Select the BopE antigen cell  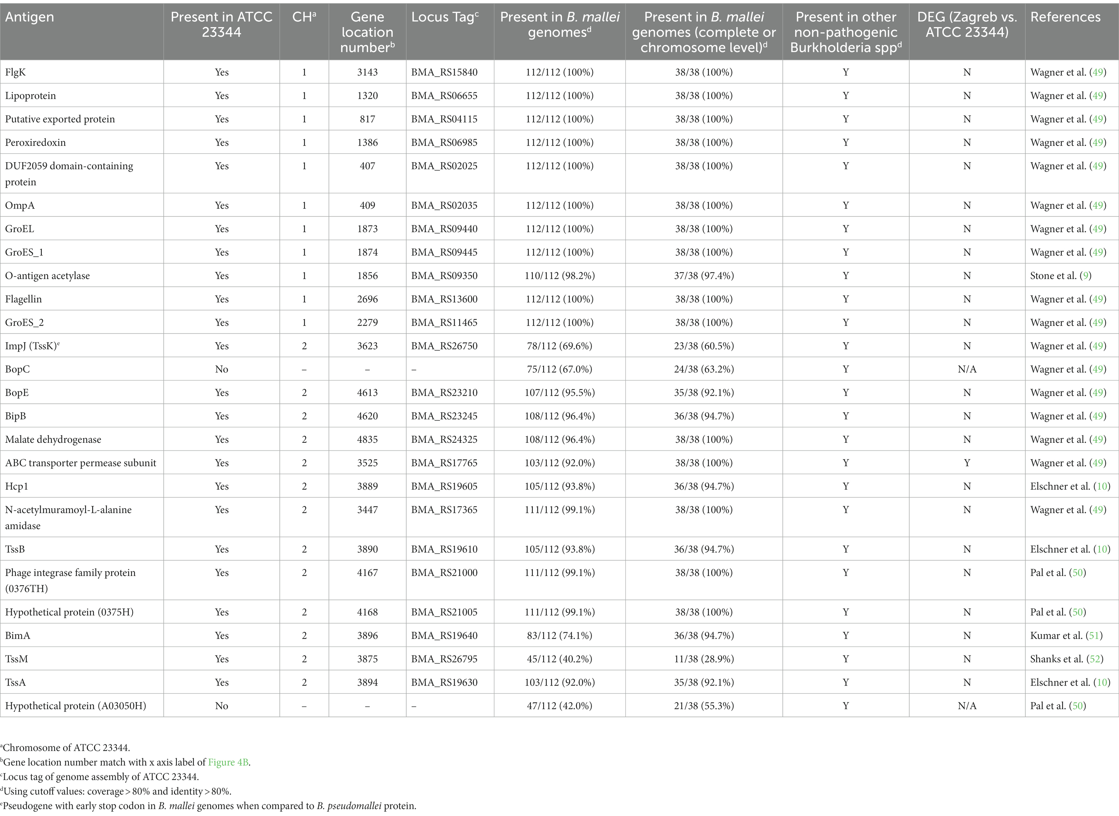[82, 393]
